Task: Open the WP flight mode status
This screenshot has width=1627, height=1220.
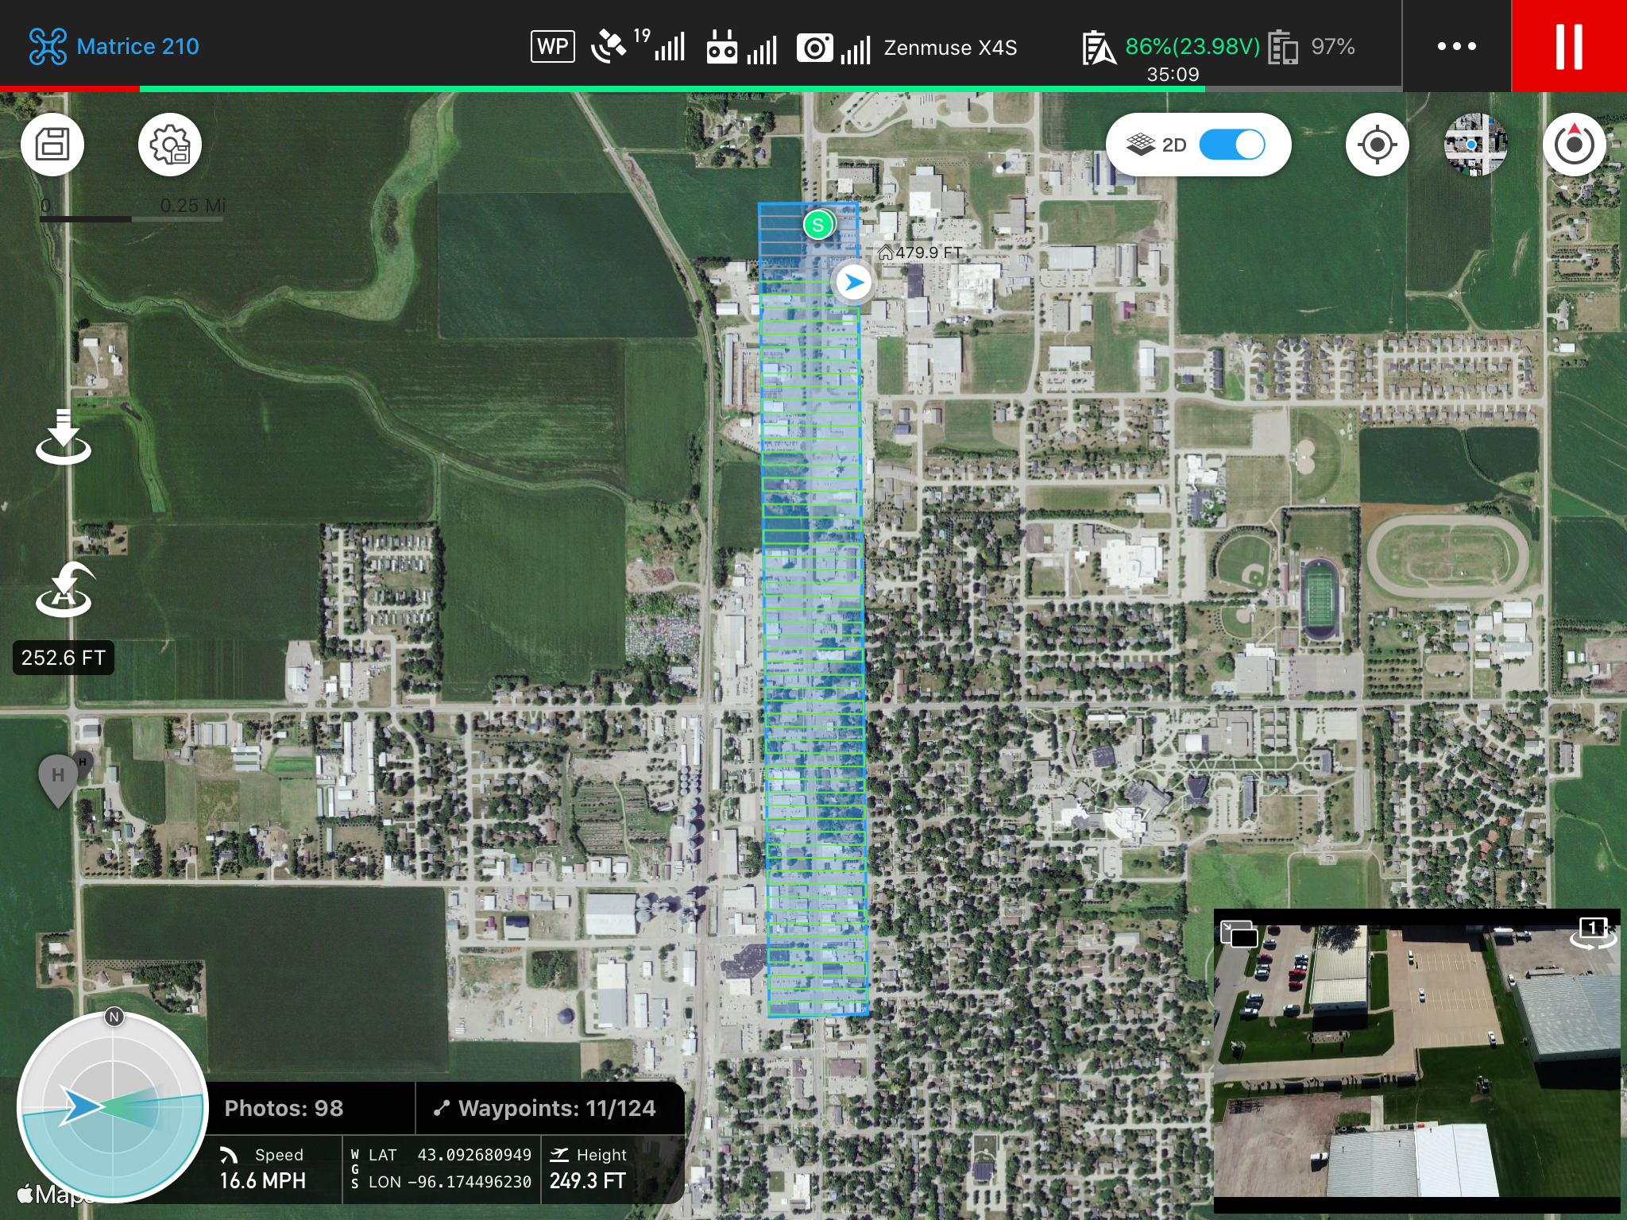Action: 552,46
